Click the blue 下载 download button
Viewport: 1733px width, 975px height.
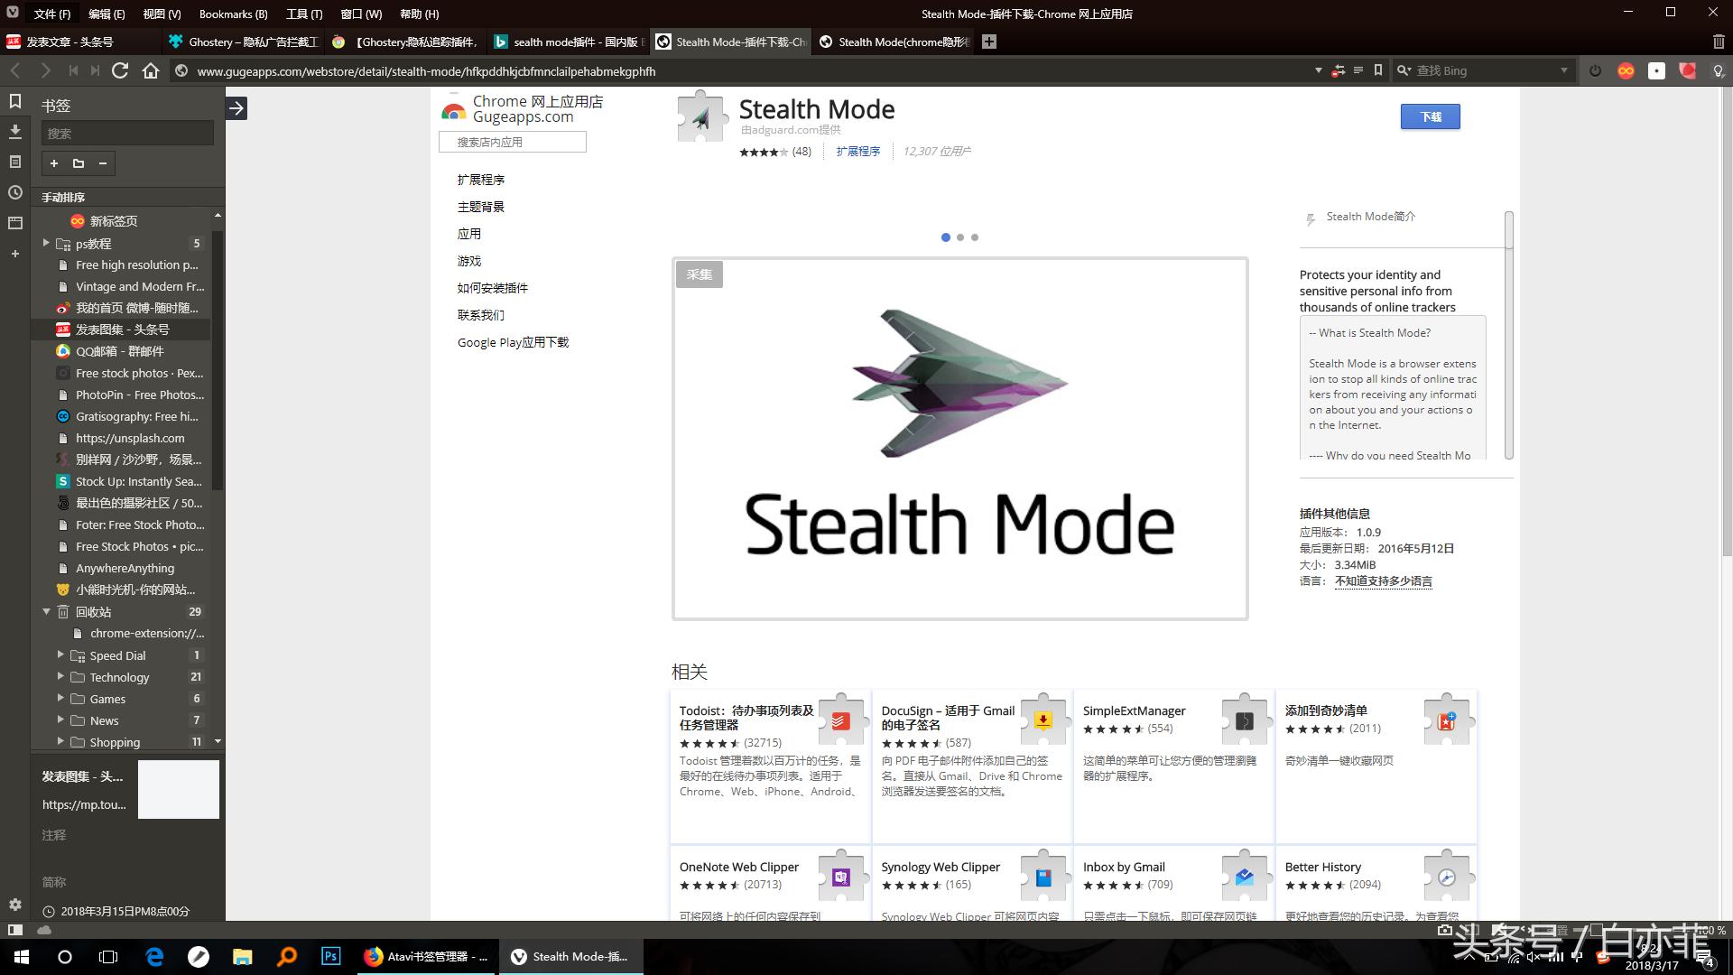click(x=1430, y=116)
